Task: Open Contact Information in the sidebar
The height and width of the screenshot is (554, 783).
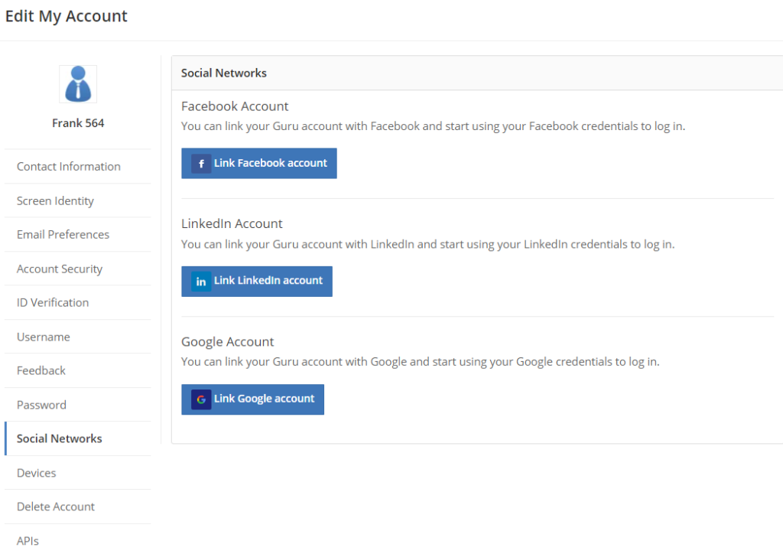Action: click(69, 167)
